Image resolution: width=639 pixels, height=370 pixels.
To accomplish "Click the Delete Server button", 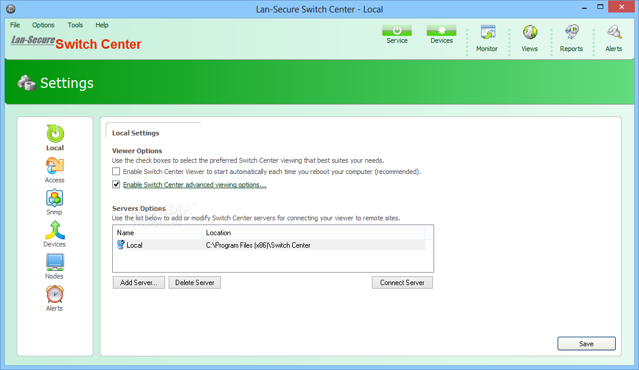I will pos(195,282).
